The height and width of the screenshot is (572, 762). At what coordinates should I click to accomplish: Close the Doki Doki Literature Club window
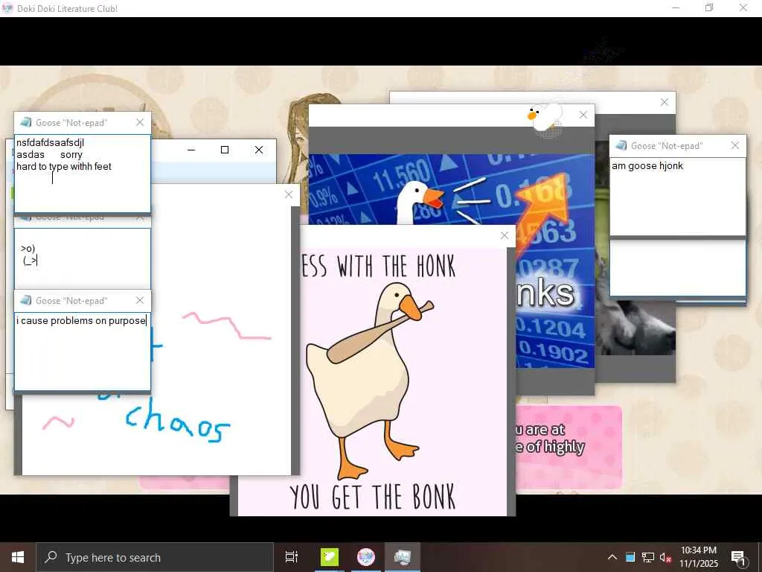click(x=743, y=7)
